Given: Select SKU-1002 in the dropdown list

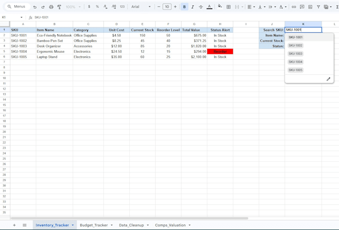Looking at the screenshot, I should 296,45.
